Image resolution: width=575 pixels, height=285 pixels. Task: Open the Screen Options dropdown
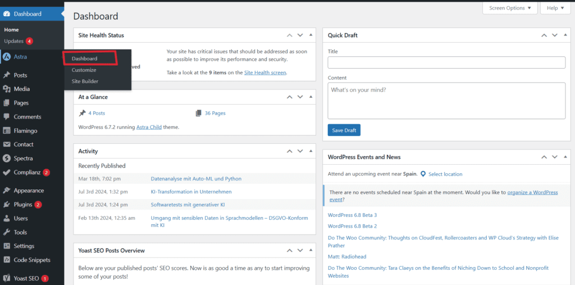tap(509, 8)
